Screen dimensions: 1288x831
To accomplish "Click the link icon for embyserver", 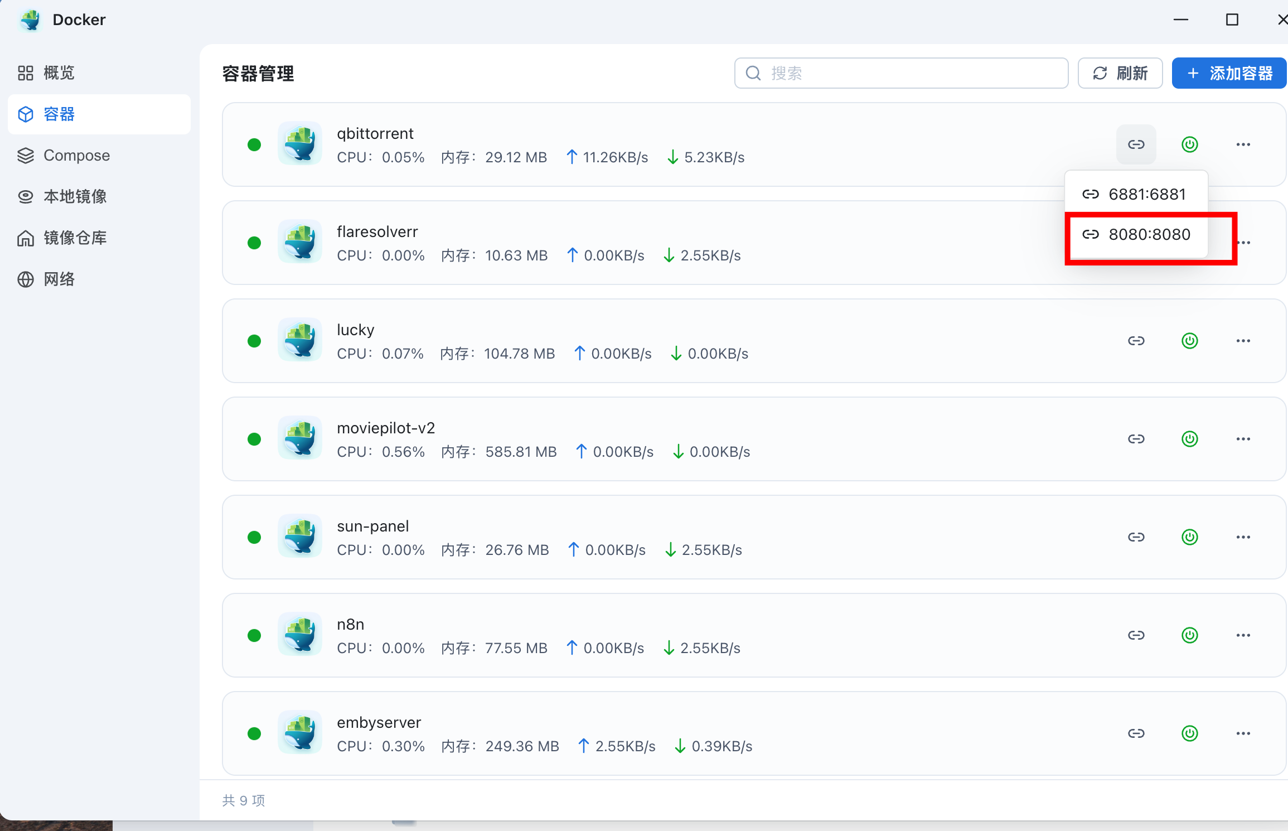I will coord(1136,733).
